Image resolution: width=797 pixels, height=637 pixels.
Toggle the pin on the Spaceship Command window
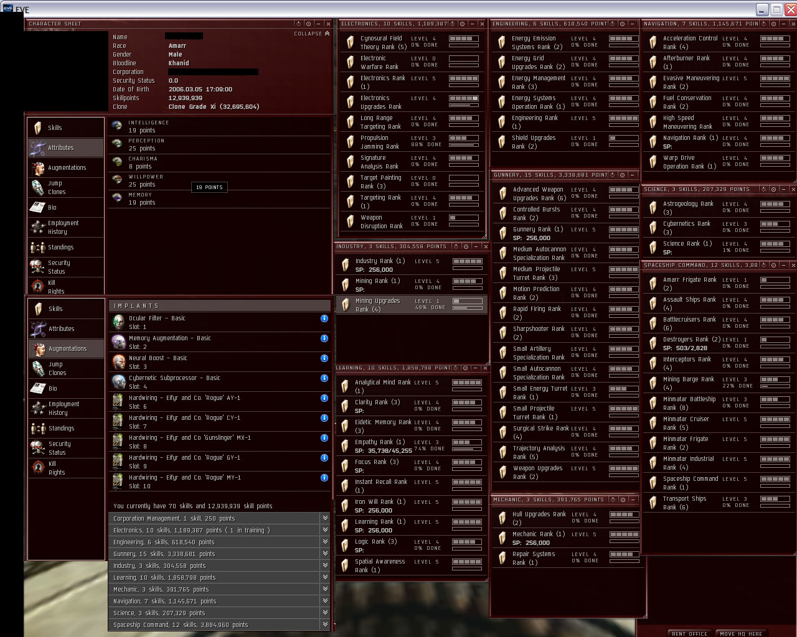tap(773, 265)
